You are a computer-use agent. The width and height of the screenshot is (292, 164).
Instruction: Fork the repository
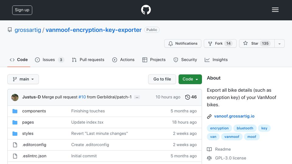click(220, 43)
